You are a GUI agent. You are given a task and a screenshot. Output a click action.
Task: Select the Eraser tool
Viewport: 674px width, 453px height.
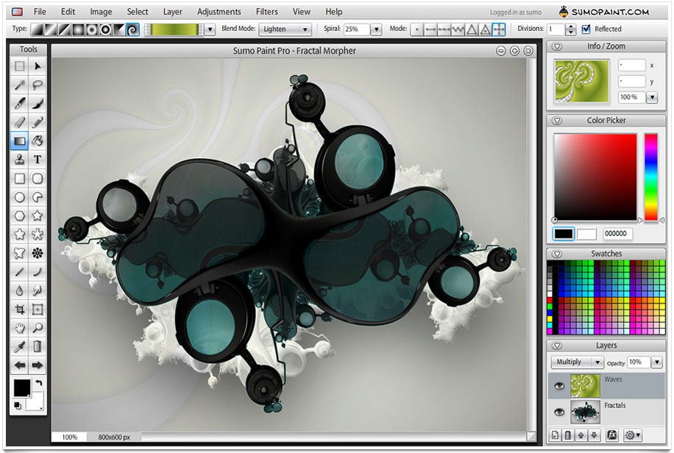pos(19,122)
